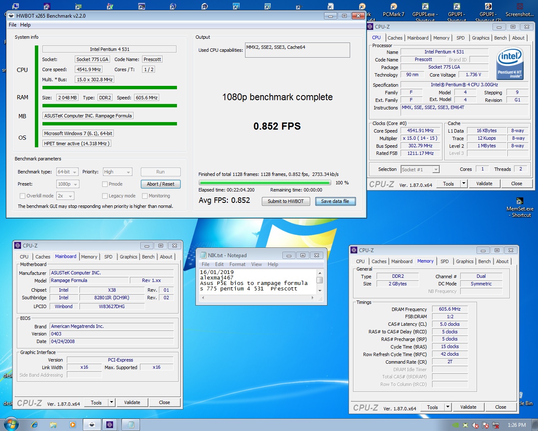Click Notepad's horizontal scrollbar track

click(258, 298)
